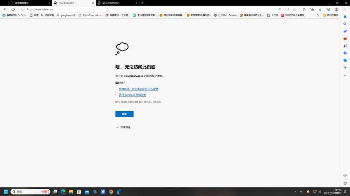Image resolution: width=350 pixels, height=196 pixels.
Task: Open the Windows Start menu
Action: pos(6,191)
